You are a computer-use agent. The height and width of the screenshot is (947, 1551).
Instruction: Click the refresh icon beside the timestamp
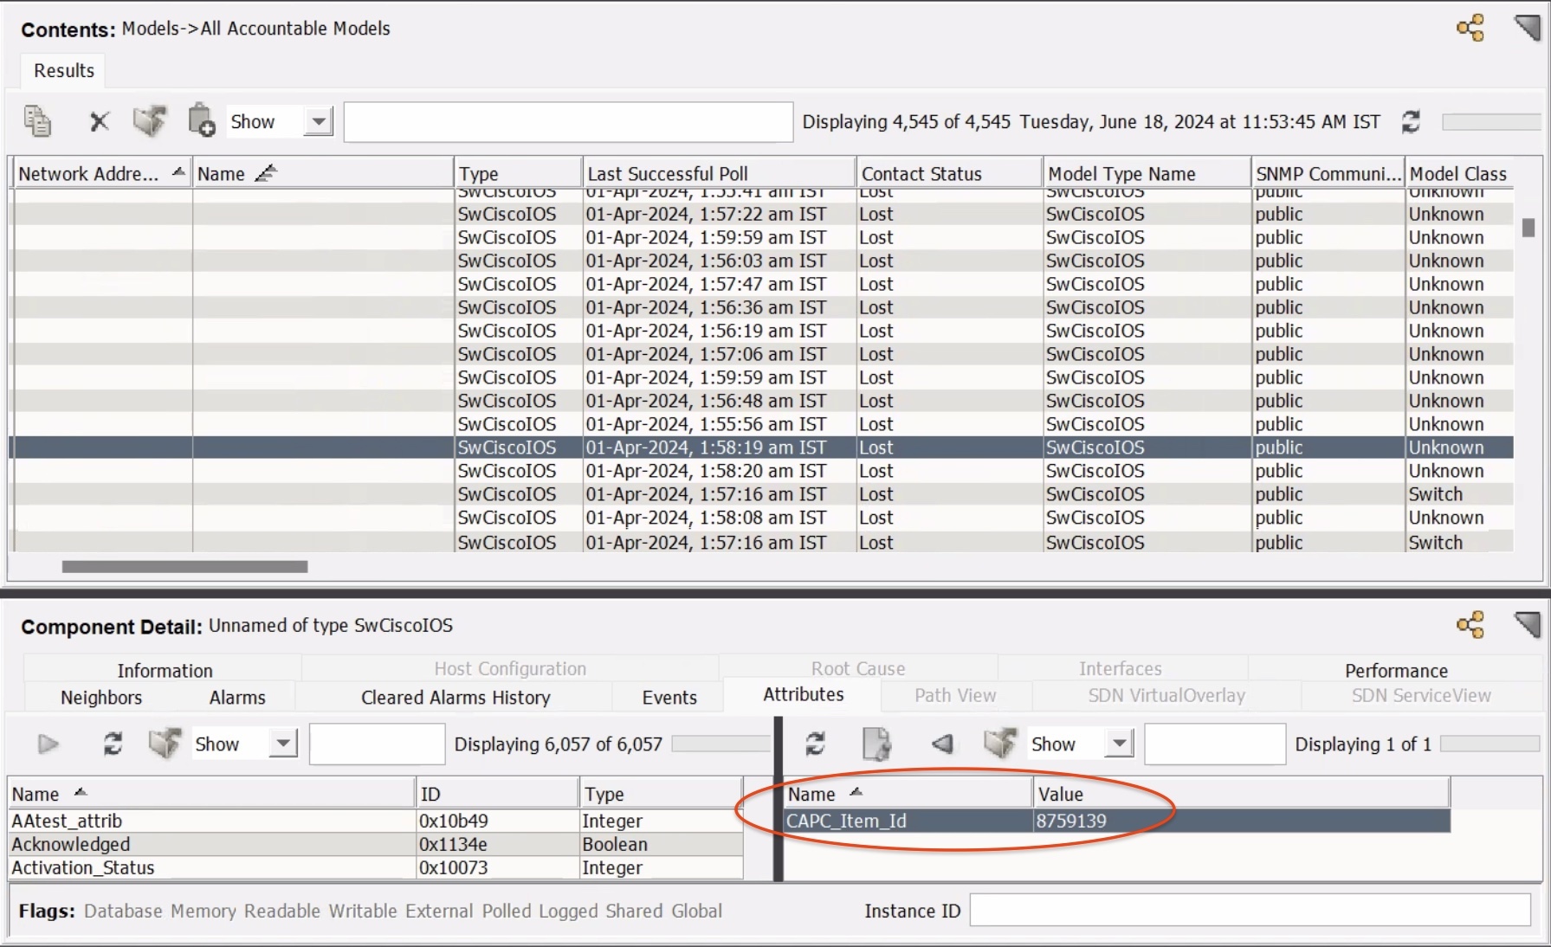point(1411,122)
